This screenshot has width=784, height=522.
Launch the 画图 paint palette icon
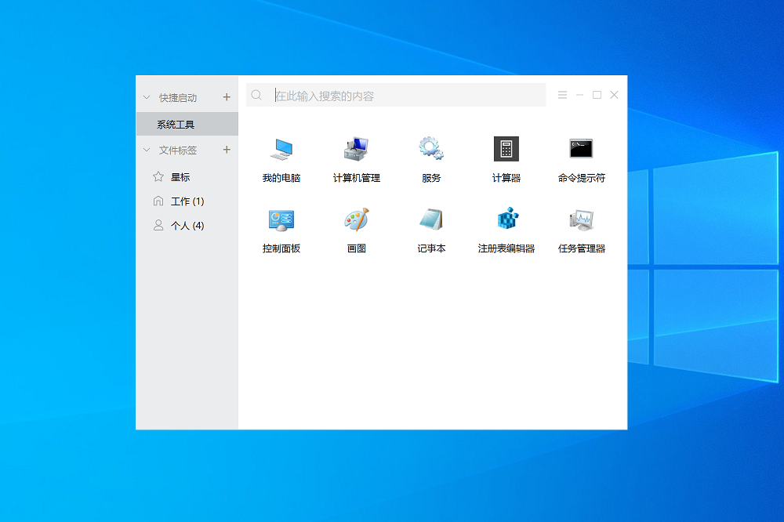click(x=356, y=220)
